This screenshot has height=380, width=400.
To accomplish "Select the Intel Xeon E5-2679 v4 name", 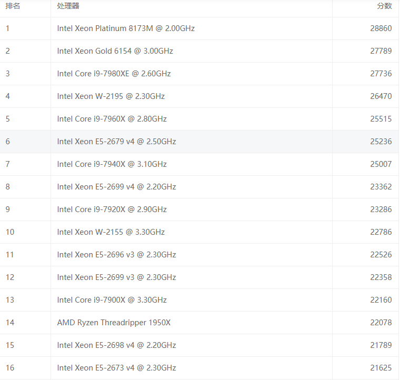I will click(116, 142).
